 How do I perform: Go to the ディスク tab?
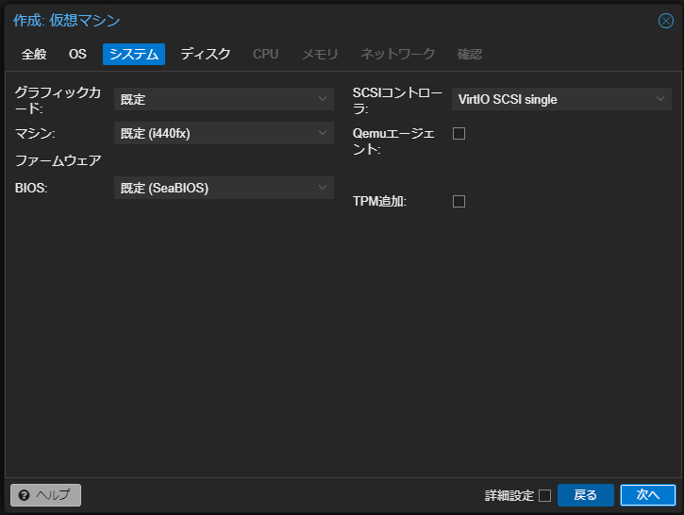pos(206,54)
